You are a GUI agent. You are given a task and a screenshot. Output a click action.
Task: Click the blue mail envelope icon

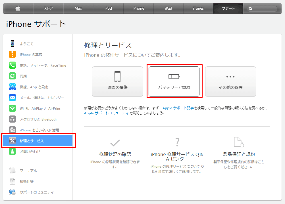tap(12, 98)
